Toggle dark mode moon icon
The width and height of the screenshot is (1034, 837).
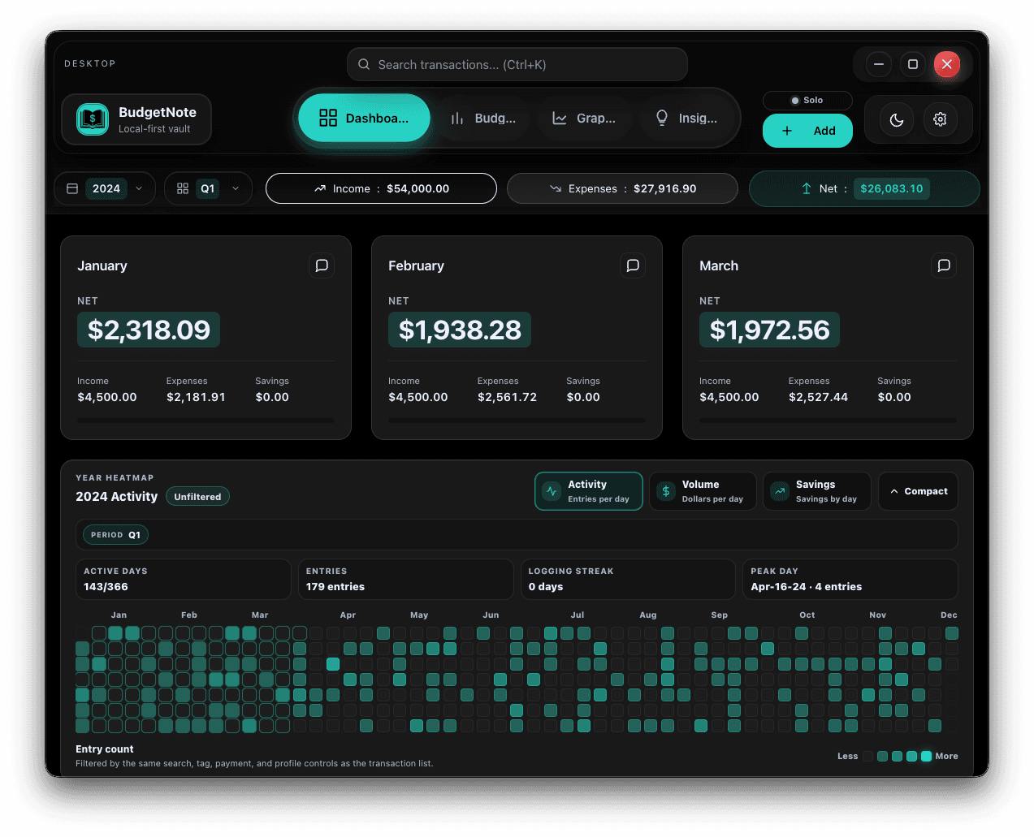point(897,119)
